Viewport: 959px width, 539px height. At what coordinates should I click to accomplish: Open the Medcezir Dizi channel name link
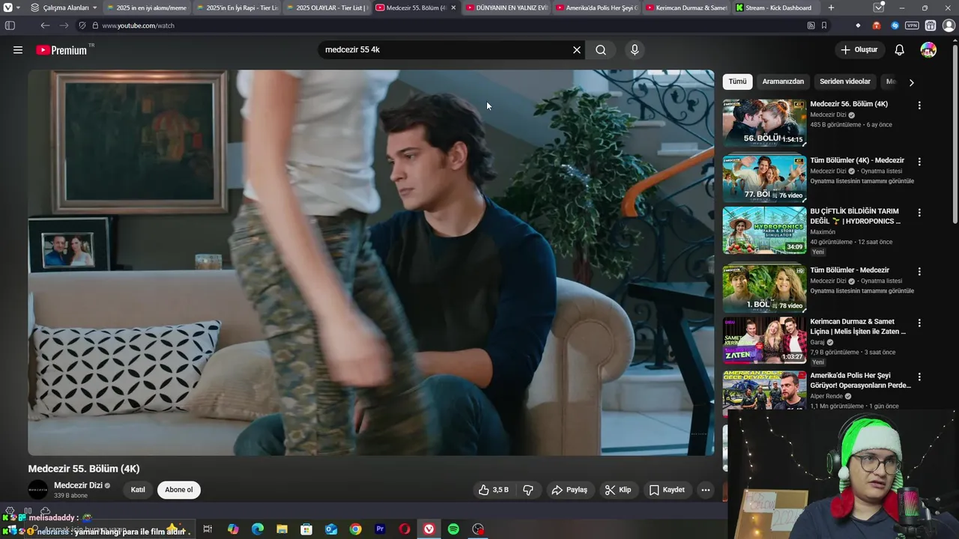point(78,485)
